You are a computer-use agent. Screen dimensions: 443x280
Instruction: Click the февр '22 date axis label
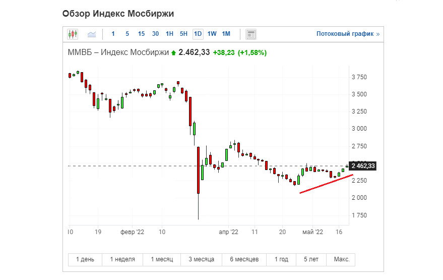click(132, 232)
